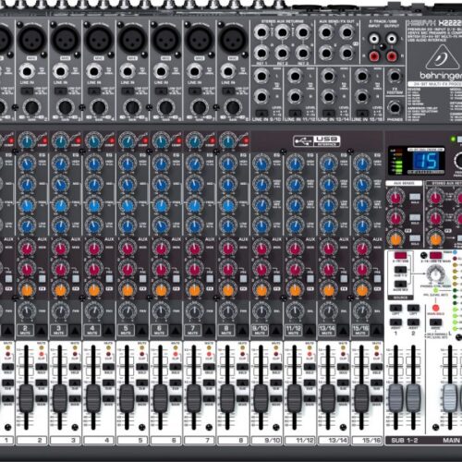Toggle the channel 7 mute button
Image resolution: width=462 pixels, height=462 pixels.
[209, 331]
